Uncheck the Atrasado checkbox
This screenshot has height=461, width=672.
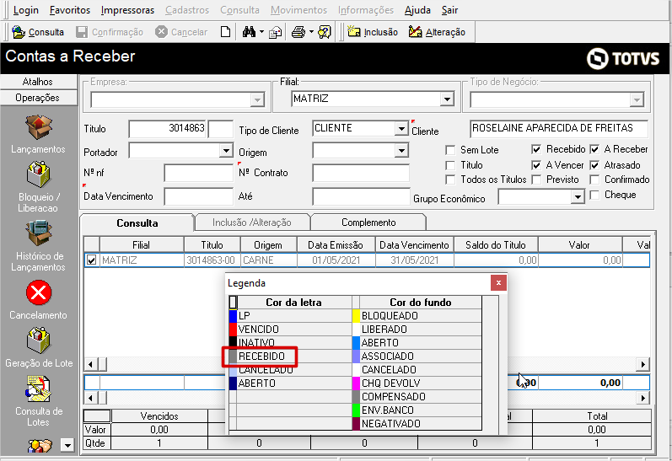click(x=594, y=165)
